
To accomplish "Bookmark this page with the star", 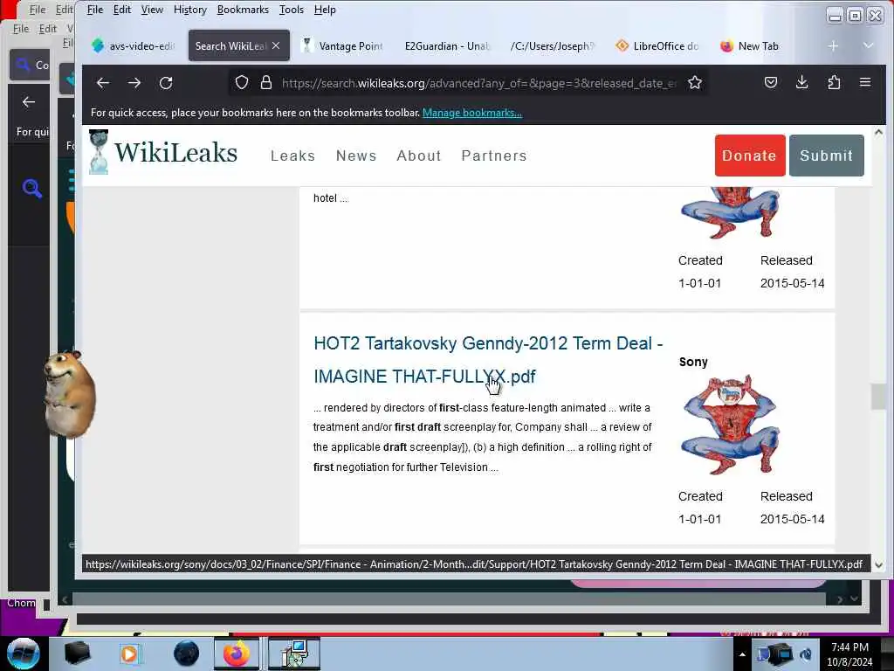I will pos(694,83).
